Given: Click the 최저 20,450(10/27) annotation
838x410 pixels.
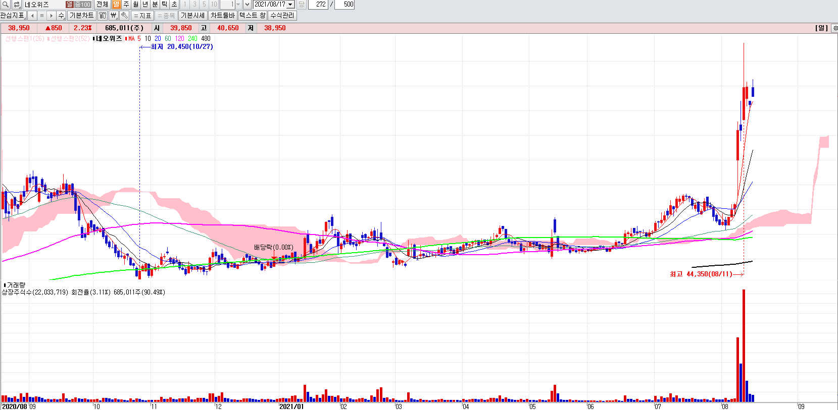Looking at the screenshot, I should pos(182,47).
